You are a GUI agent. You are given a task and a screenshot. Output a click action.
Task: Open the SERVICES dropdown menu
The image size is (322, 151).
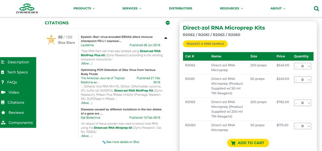[x=132, y=8]
